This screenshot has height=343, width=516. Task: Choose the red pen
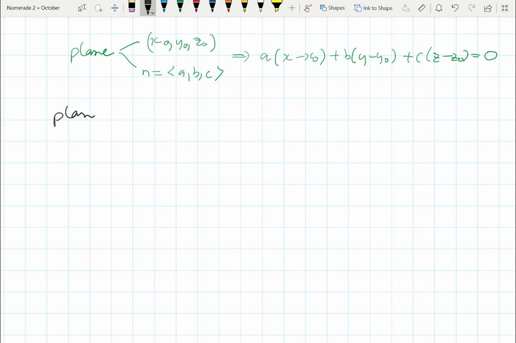pyautogui.click(x=196, y=8)
